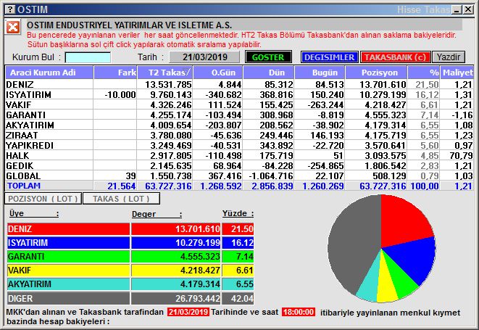Sort by the % column header
This screenshot has height=330, width=479.
[424, 73]
